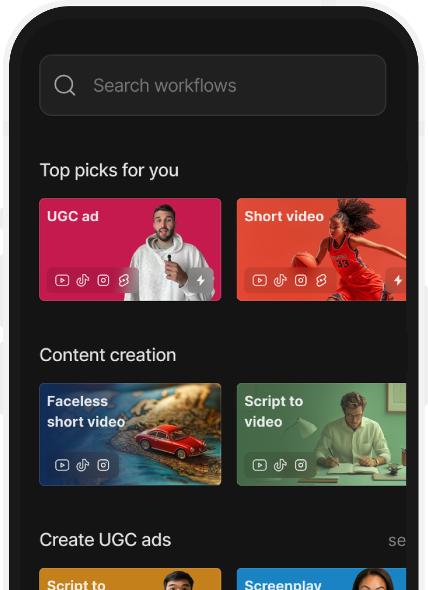Click TikTok icon on Short video card

280,280
